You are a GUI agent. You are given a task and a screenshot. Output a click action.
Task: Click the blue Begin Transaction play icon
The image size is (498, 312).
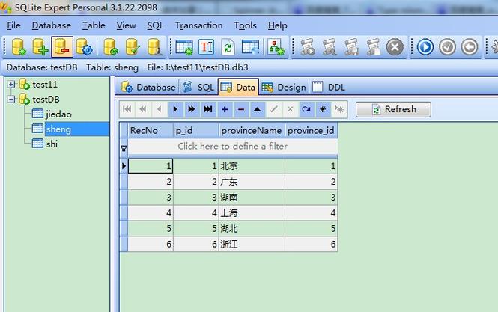(425, 47)
